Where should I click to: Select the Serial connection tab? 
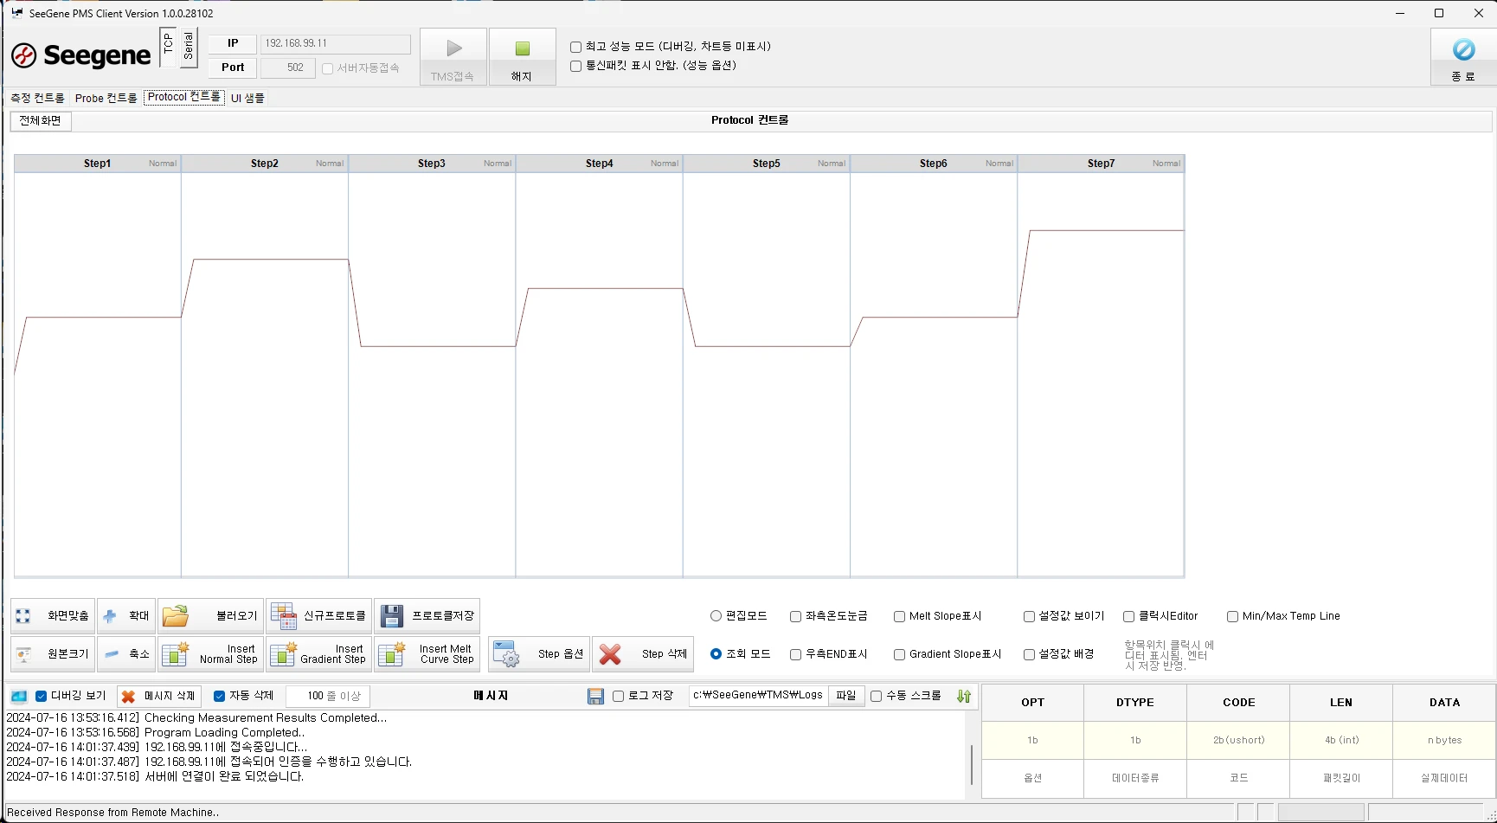tap(189, 47)
